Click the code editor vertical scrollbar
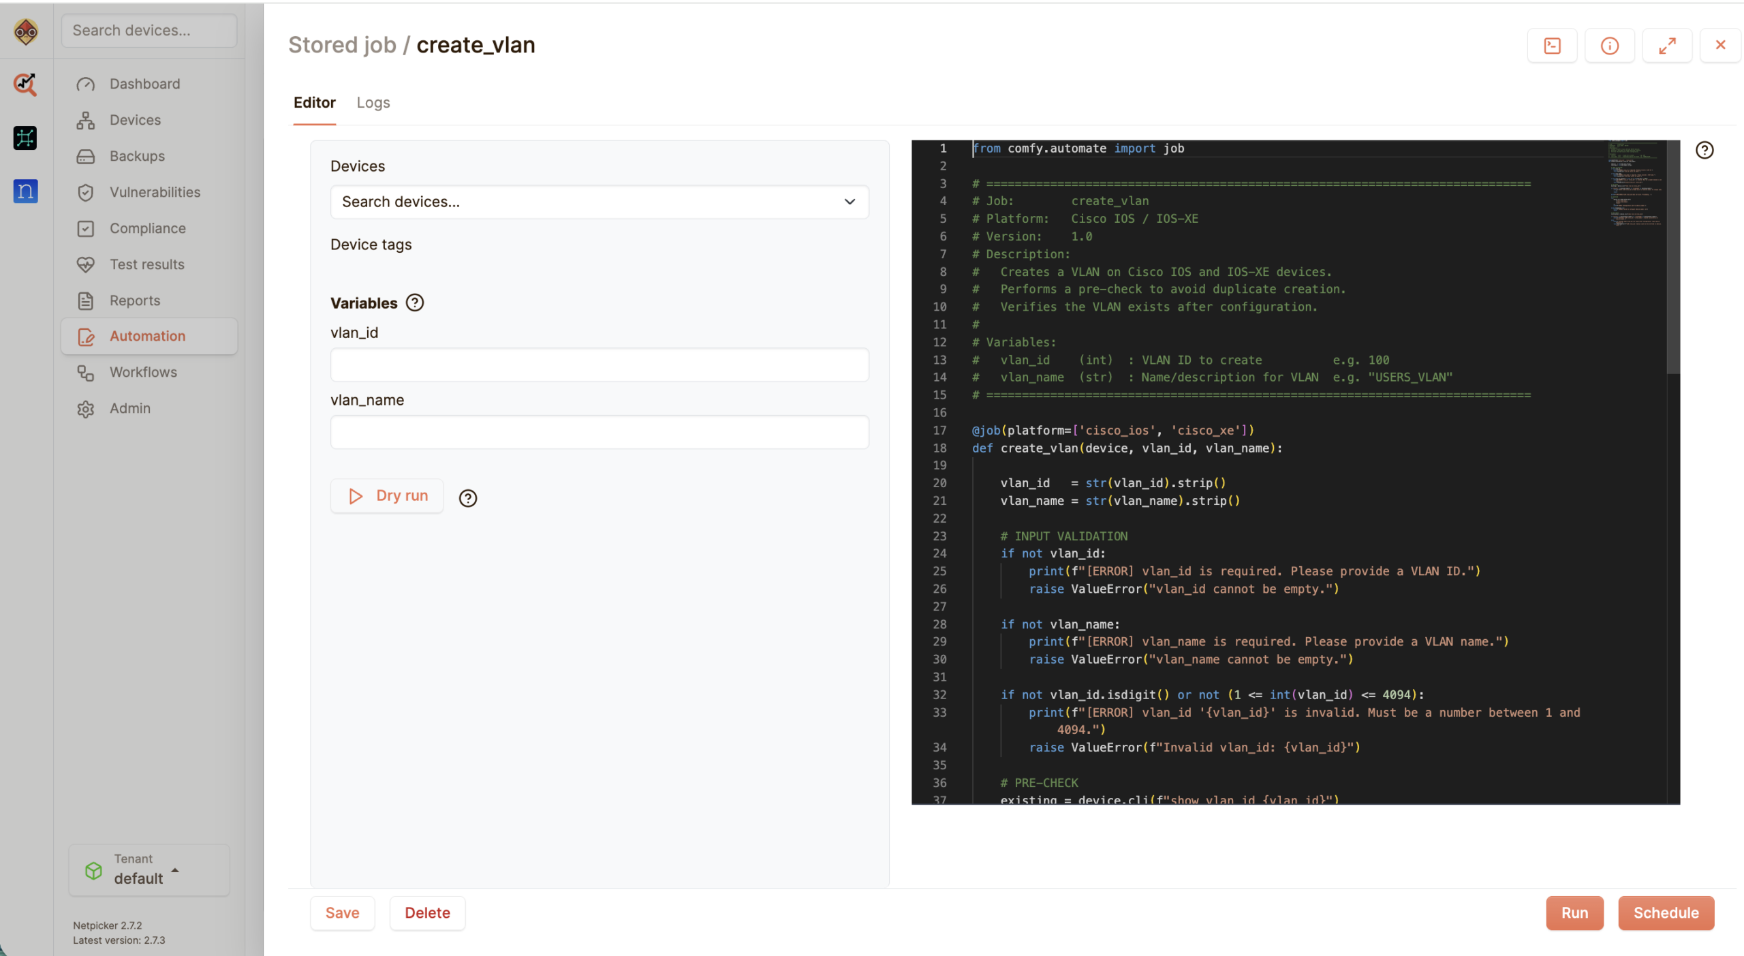The image size is (1744, 956). point(1673,258)
